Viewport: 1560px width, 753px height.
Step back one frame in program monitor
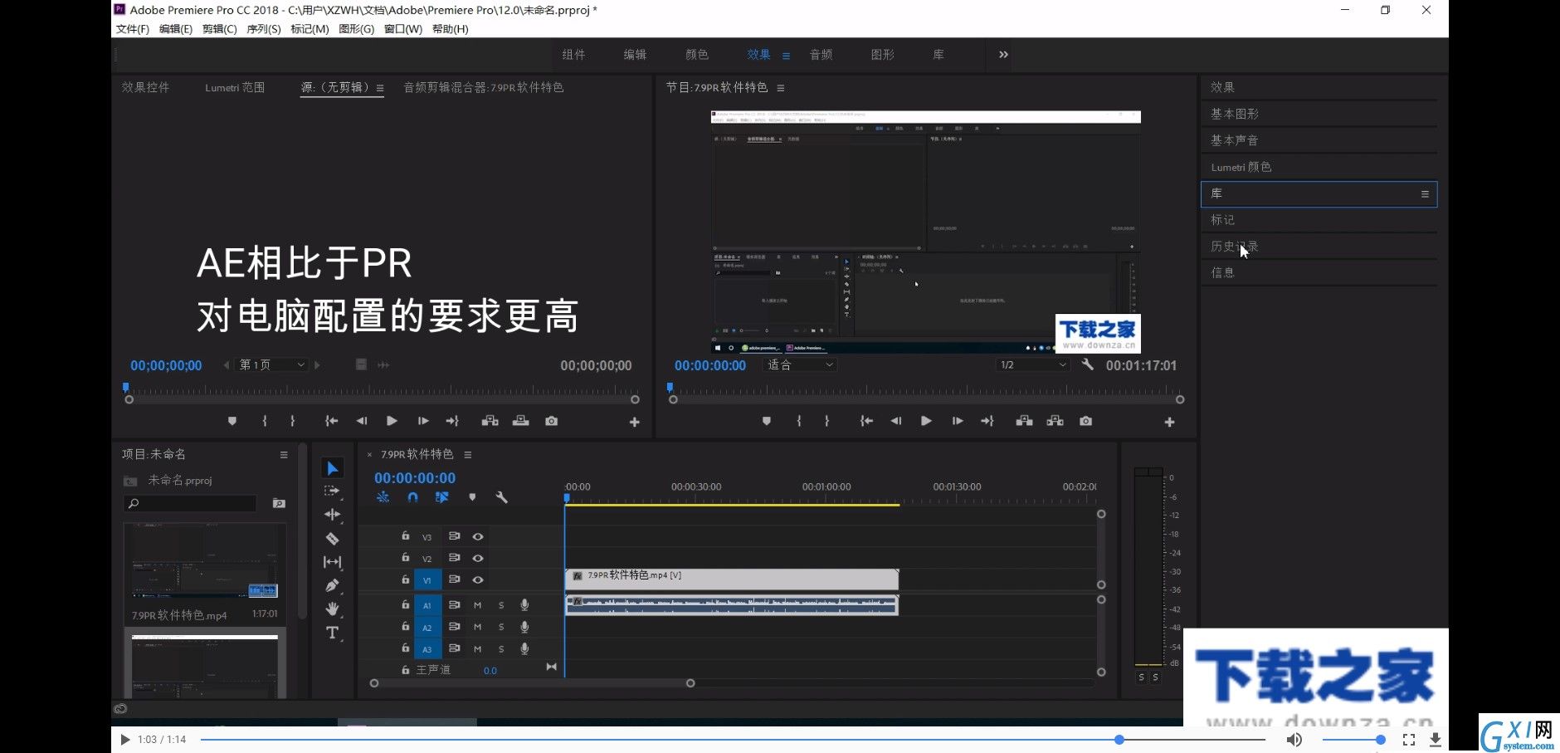(x=895, y=421)
